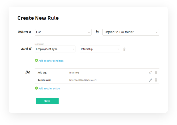The height and width of the screenshot is (125, 177).
Task: Click arrow of the CV combo box
Action: [x=89, y=32]
